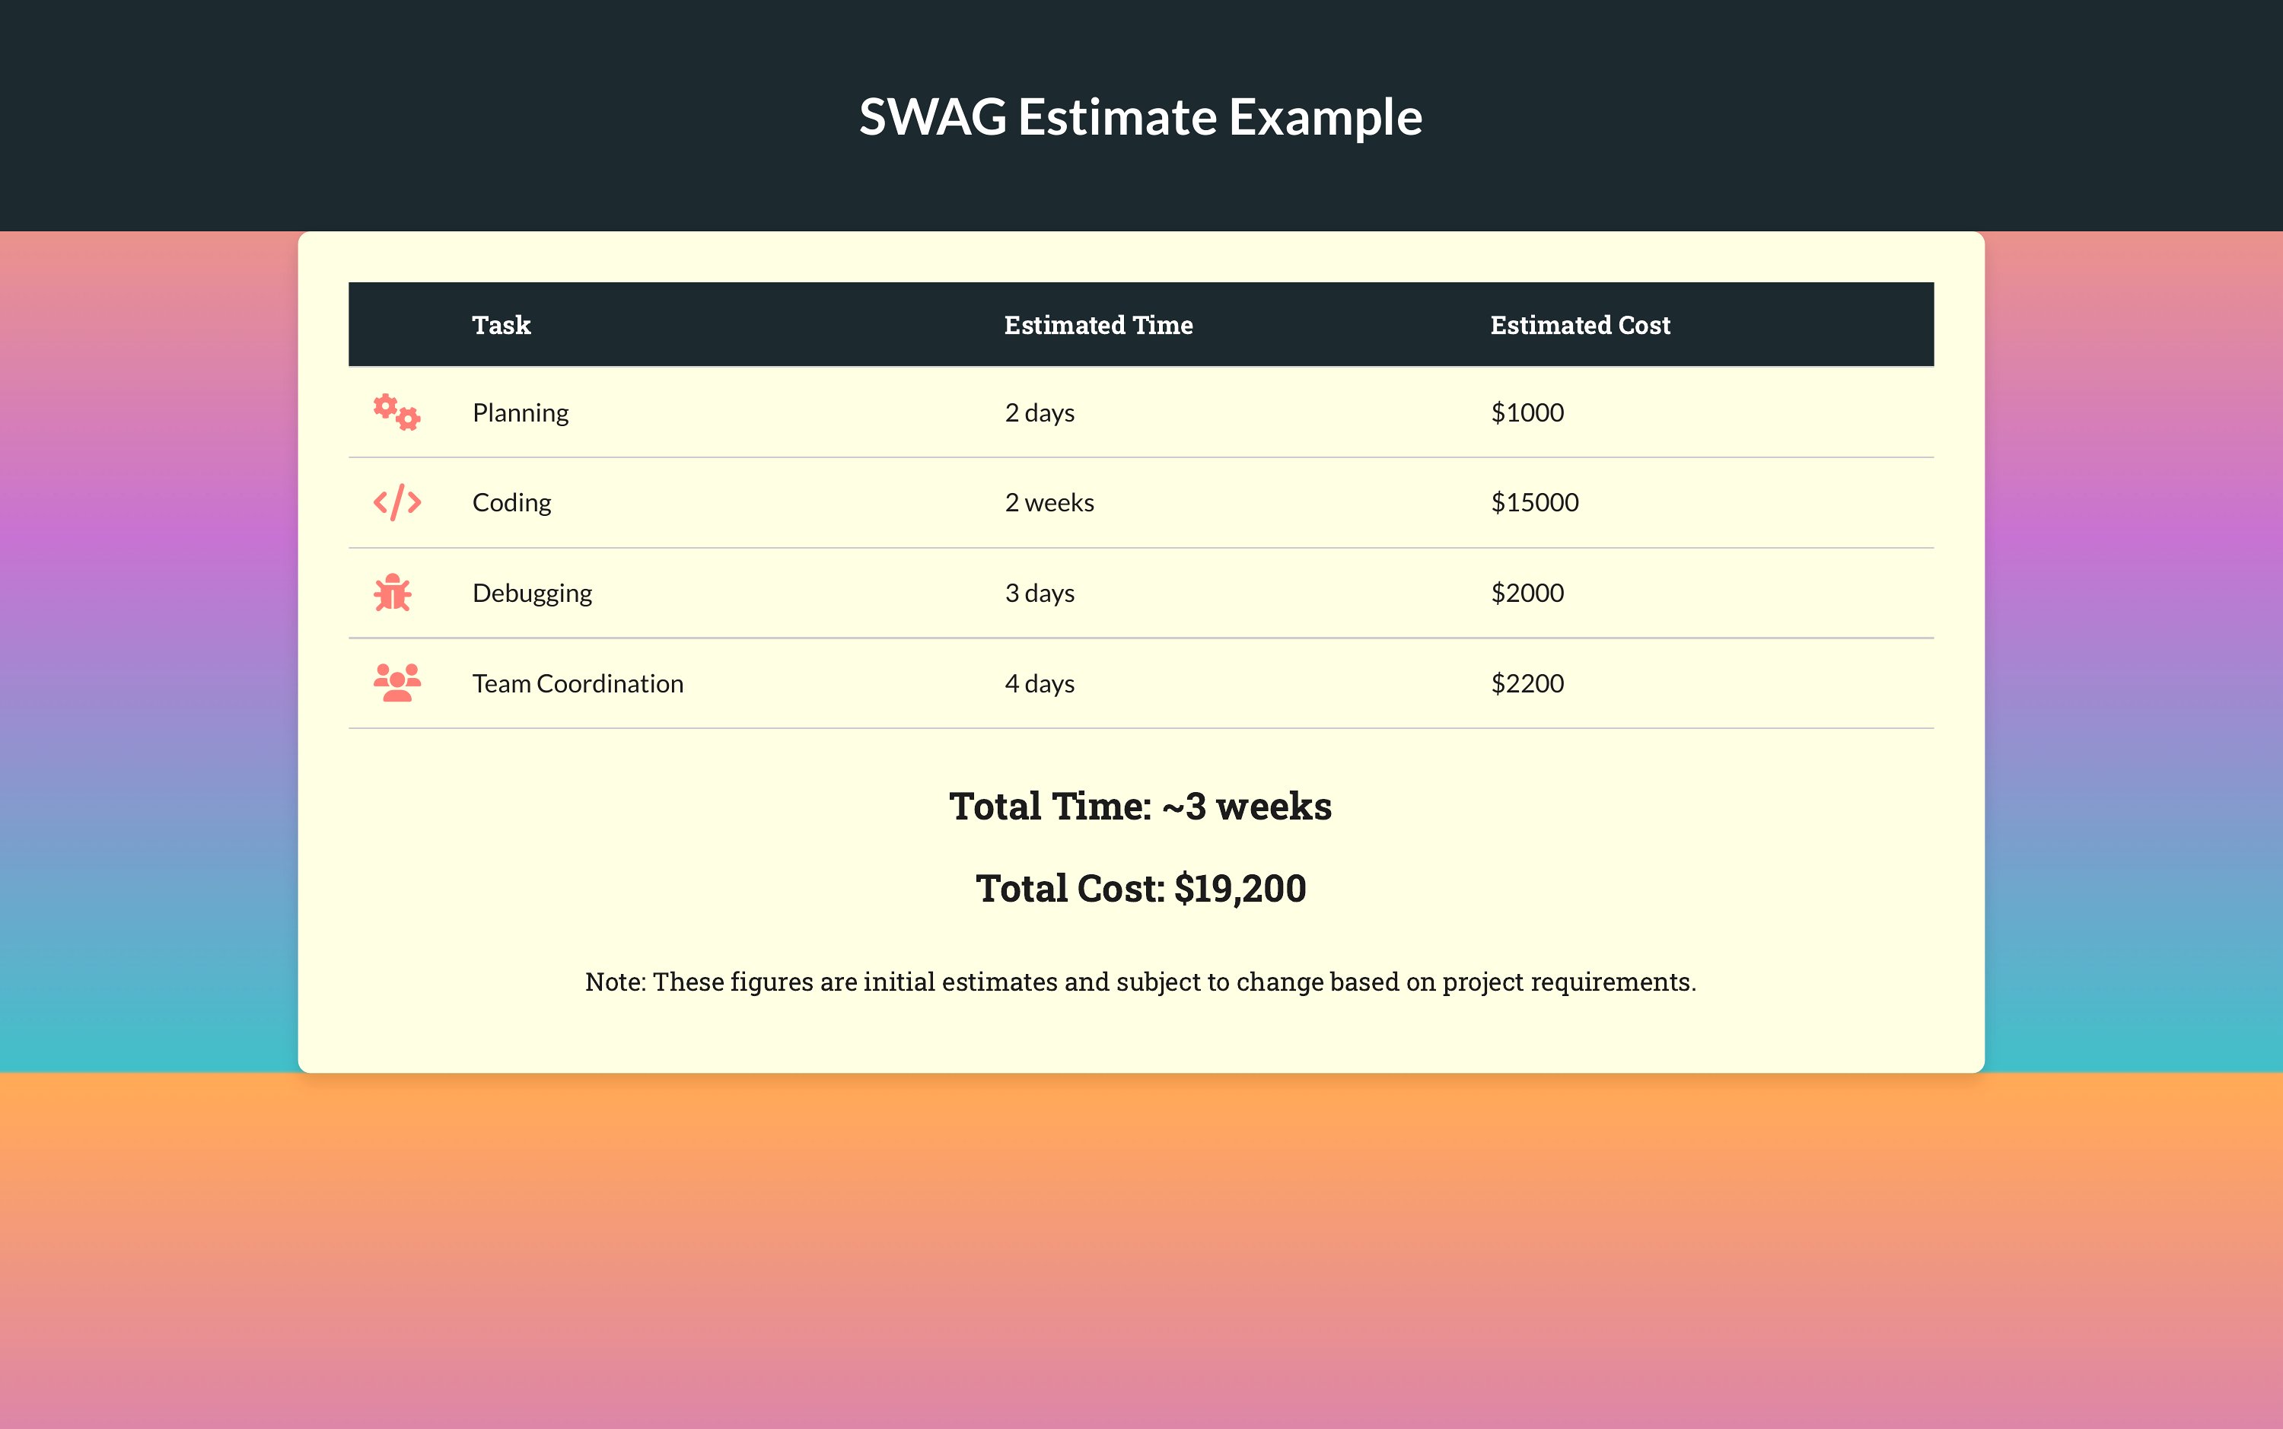The width and height of the screenshot is (2283, 1429).
Task: Select the Estimated Cost column header
Action: point(1580,325)
